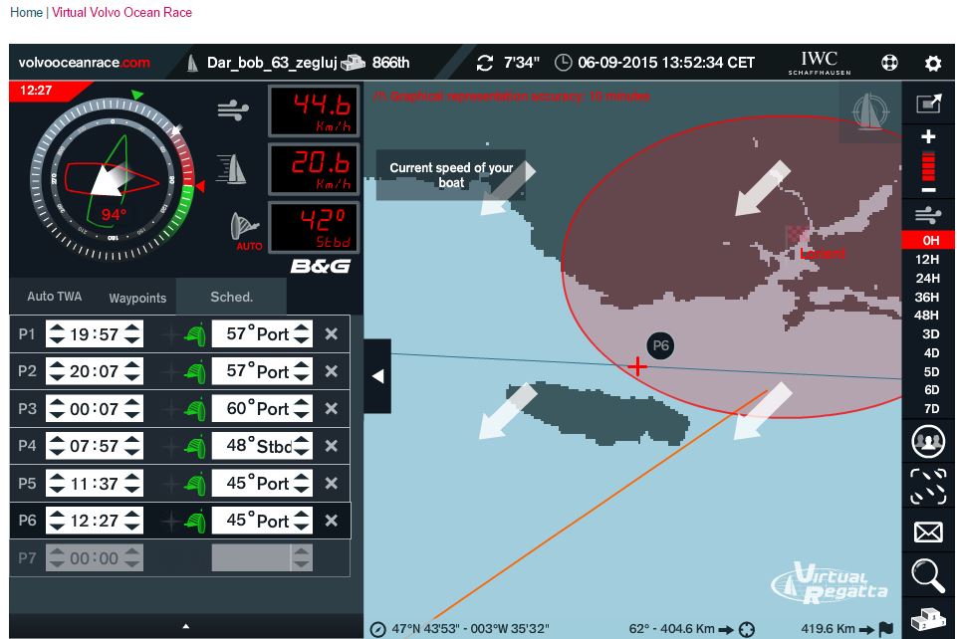This screenshot has height=639, width=957.
Task: Toggle the green sail icon for P4
Action: [x=196, y=446]
